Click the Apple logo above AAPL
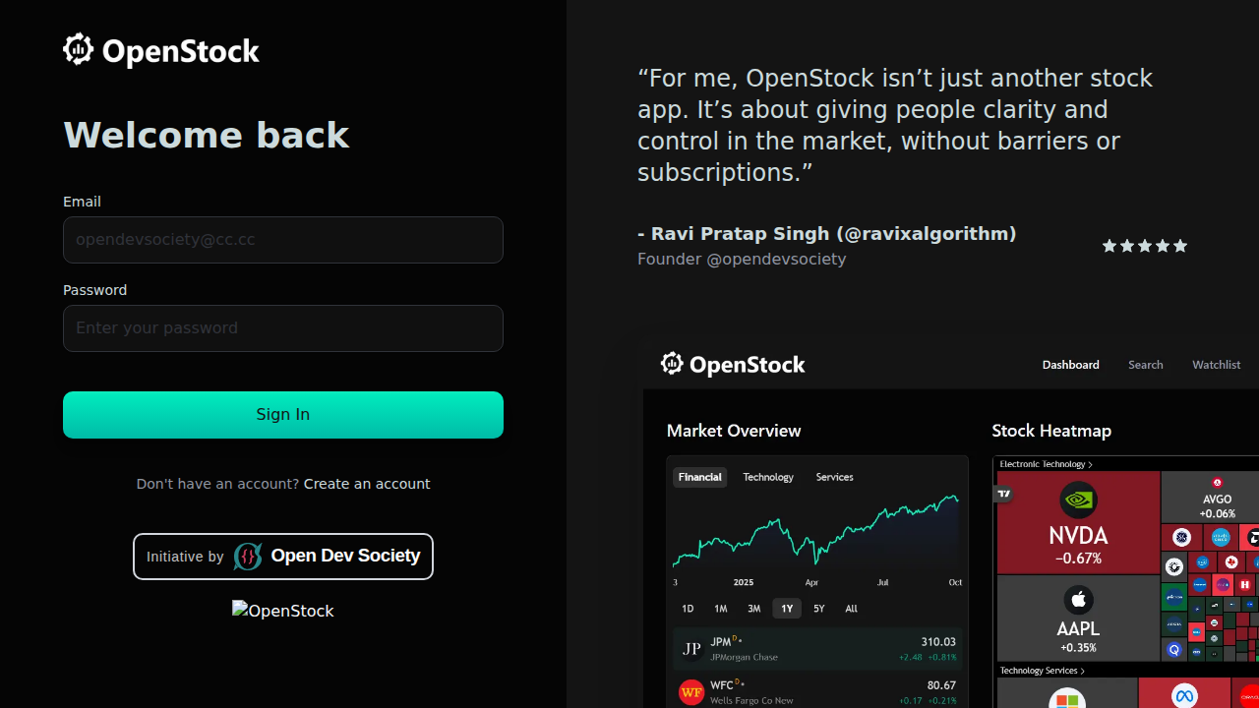1259x708 pixels. pos(1078,599)
